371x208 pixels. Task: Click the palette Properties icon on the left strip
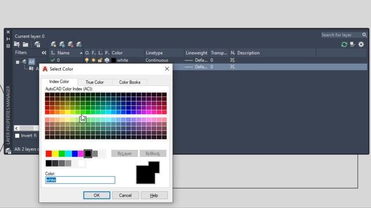[8, 46]
